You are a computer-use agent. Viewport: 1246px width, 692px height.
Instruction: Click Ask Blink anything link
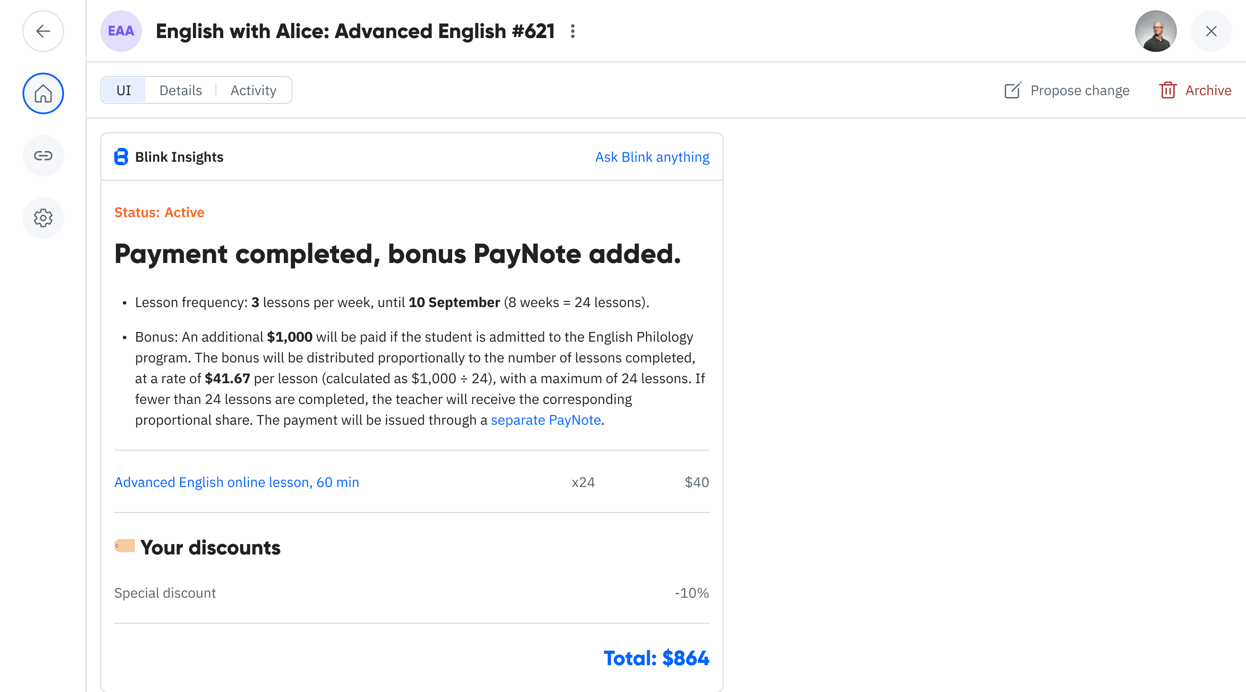click(652, 157)
